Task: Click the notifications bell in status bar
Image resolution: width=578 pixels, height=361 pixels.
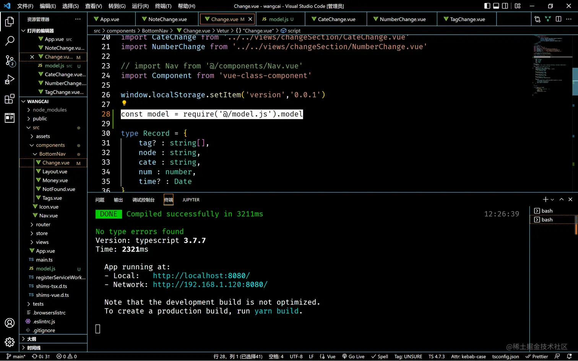Action: [569, 356]
